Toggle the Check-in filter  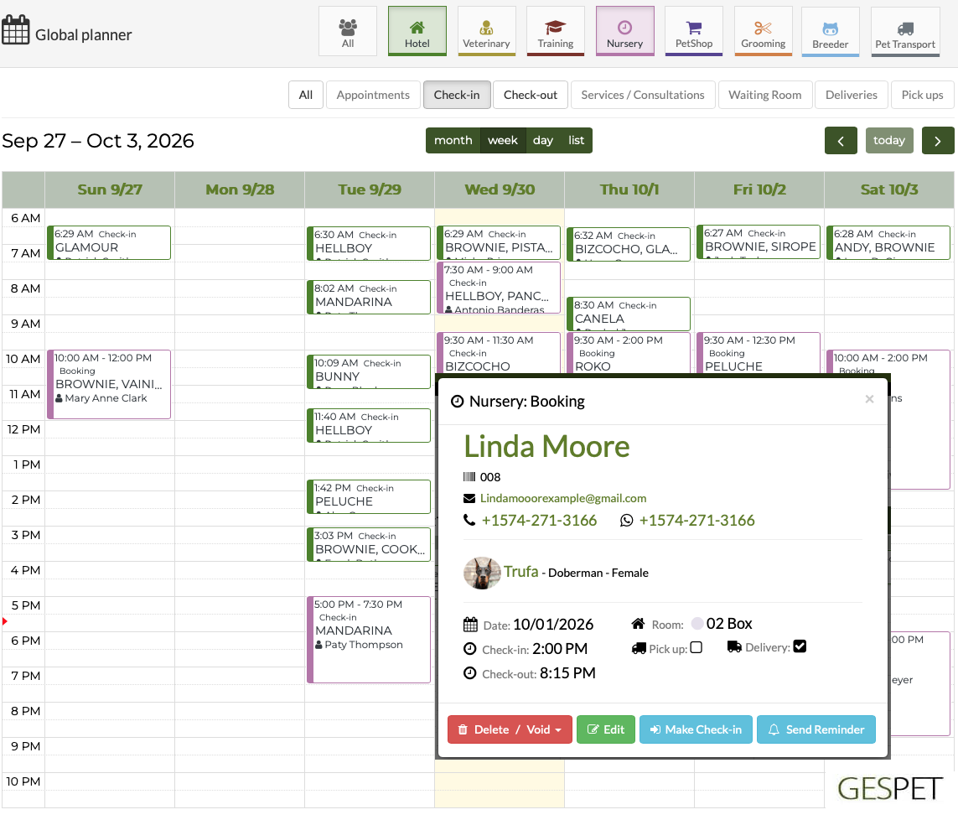pyautogui.click(x=457, y=95)
